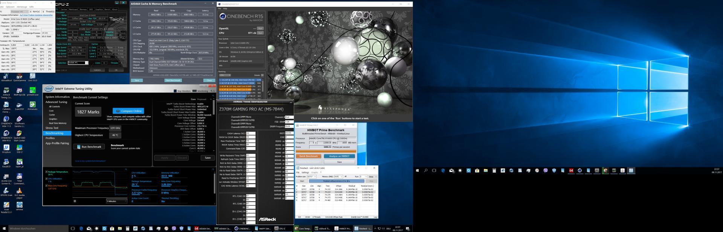Open the Total Commander desktop icon
Image resolution: width=723 pixels, height=232 pixels.
20,177
